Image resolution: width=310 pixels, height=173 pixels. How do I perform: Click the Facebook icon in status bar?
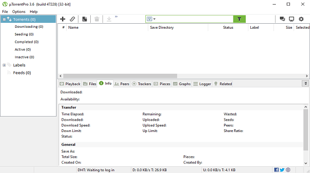[276, 170]
